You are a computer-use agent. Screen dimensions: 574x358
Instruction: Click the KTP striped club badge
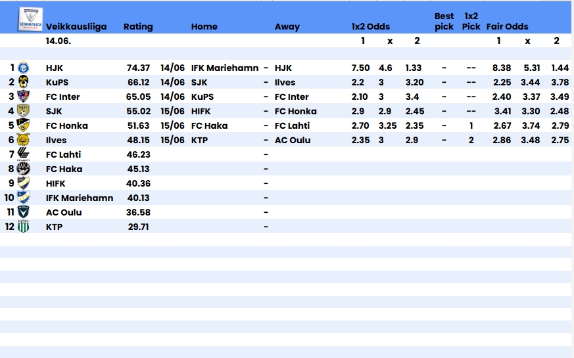pyautogui.click(x=24, y=227)
